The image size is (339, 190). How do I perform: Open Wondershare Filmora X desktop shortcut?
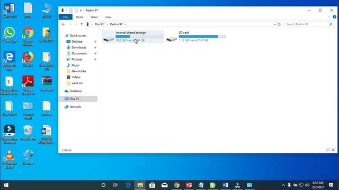click(10, 135)
